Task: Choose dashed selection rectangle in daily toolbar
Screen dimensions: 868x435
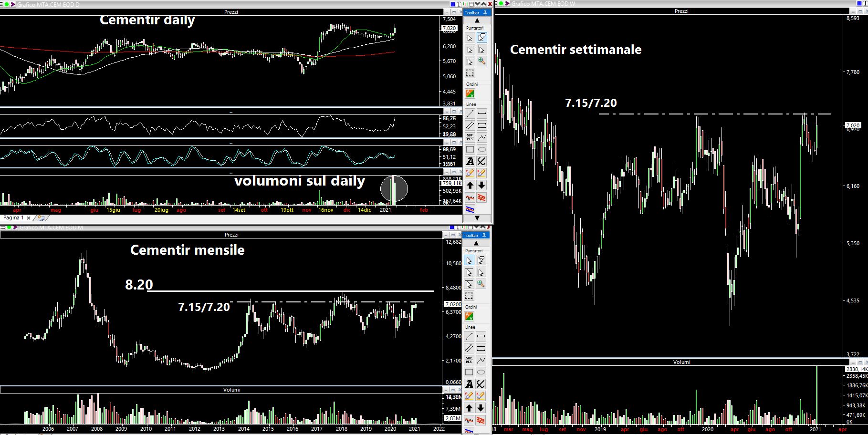Action: [x=470, y=73]
